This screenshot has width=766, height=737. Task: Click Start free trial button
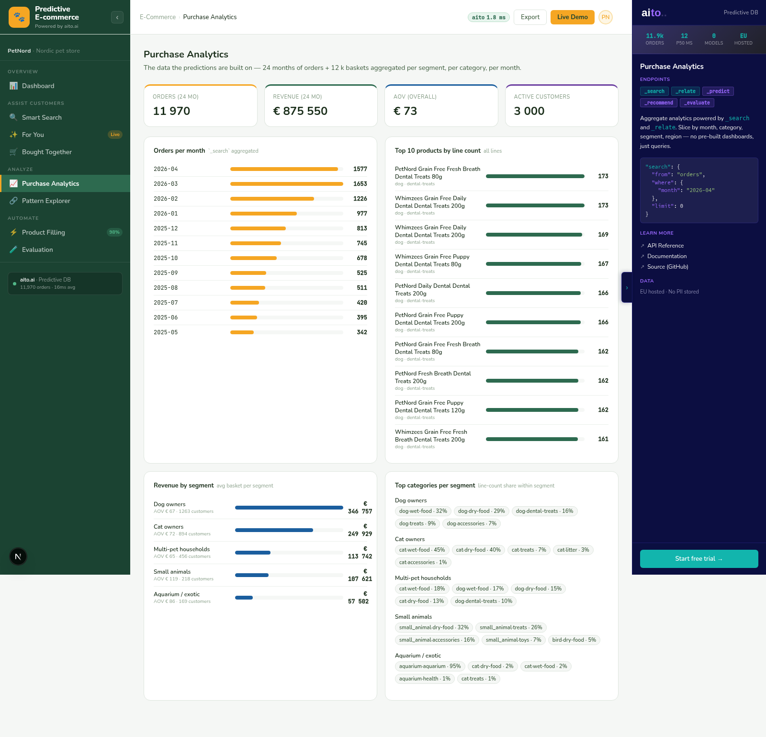pyautogui.click(x=699, y=559)
